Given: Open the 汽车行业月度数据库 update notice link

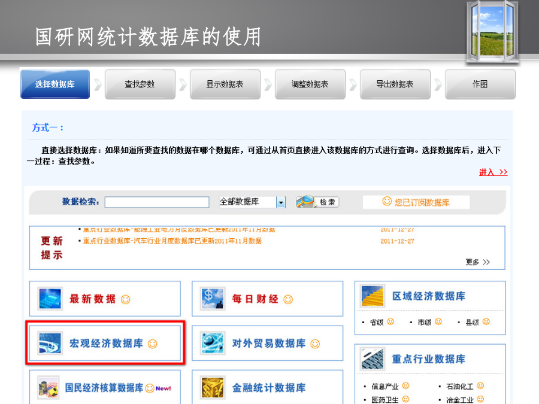Looking at the screenshot, I should pyautogui.click(x=172, y=241).
